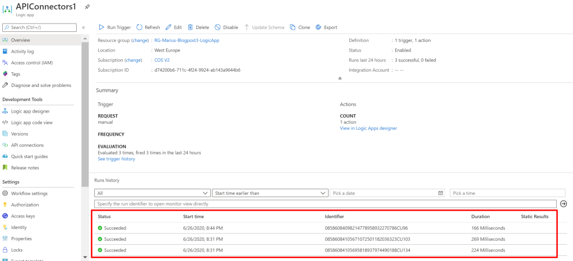Click the 'See trigger history' link

click(116, 159)
